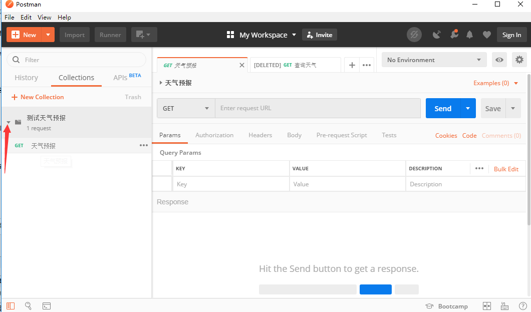Click the offline sync status icon
Viewport: 531px width, 312px height.
tap(414, 35)
